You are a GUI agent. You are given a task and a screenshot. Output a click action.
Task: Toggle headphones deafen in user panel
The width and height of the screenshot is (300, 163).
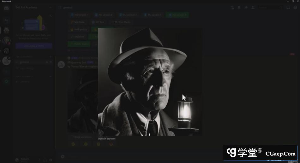click(x=45, y=160)
